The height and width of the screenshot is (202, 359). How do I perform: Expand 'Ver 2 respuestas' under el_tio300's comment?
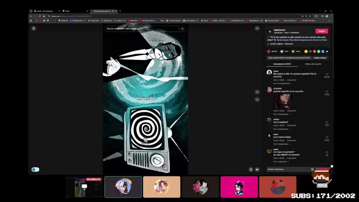tap(282, 114)
